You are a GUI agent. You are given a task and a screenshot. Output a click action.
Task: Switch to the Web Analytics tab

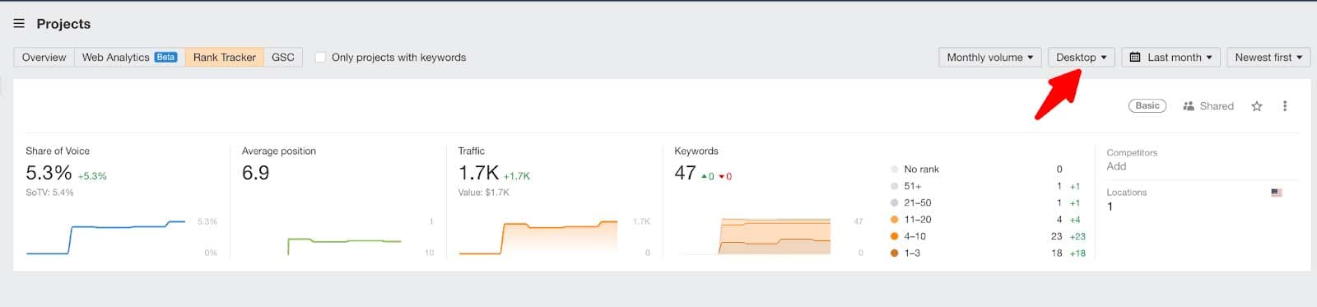click(x=129, y=58)
